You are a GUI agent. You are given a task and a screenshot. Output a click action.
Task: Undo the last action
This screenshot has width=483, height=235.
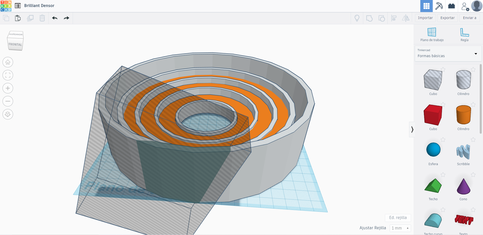55,18
